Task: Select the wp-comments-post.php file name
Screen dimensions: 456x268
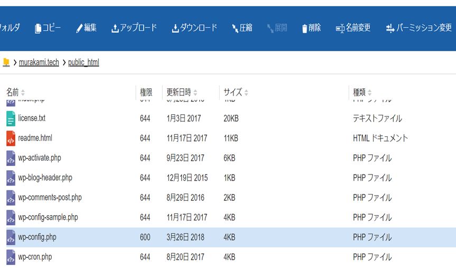Action: point(50,198)
